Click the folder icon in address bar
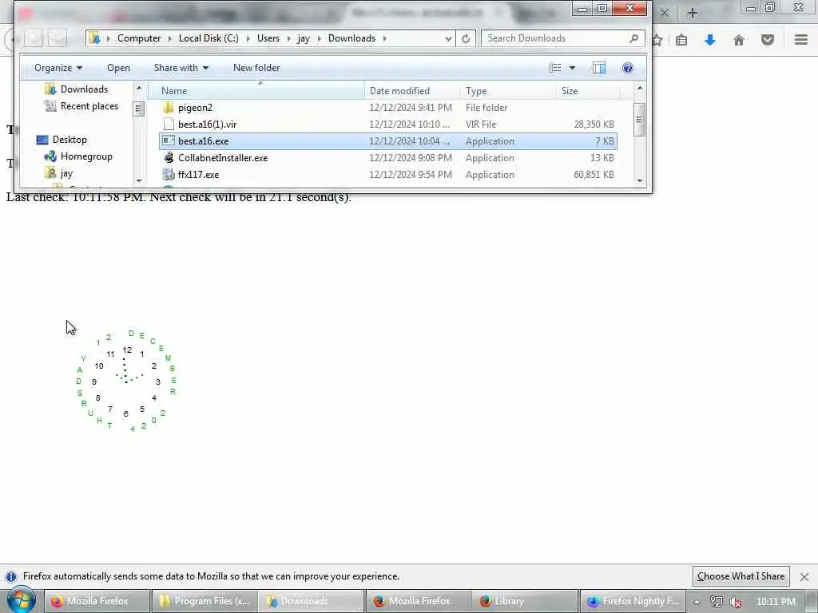This screenshot has height=613, width=818. tap(94, 38)
